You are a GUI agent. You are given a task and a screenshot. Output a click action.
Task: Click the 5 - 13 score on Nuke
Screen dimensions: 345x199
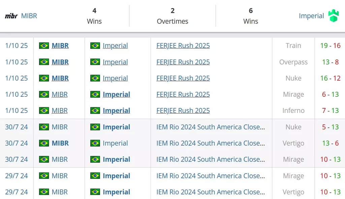pos(330,127)
